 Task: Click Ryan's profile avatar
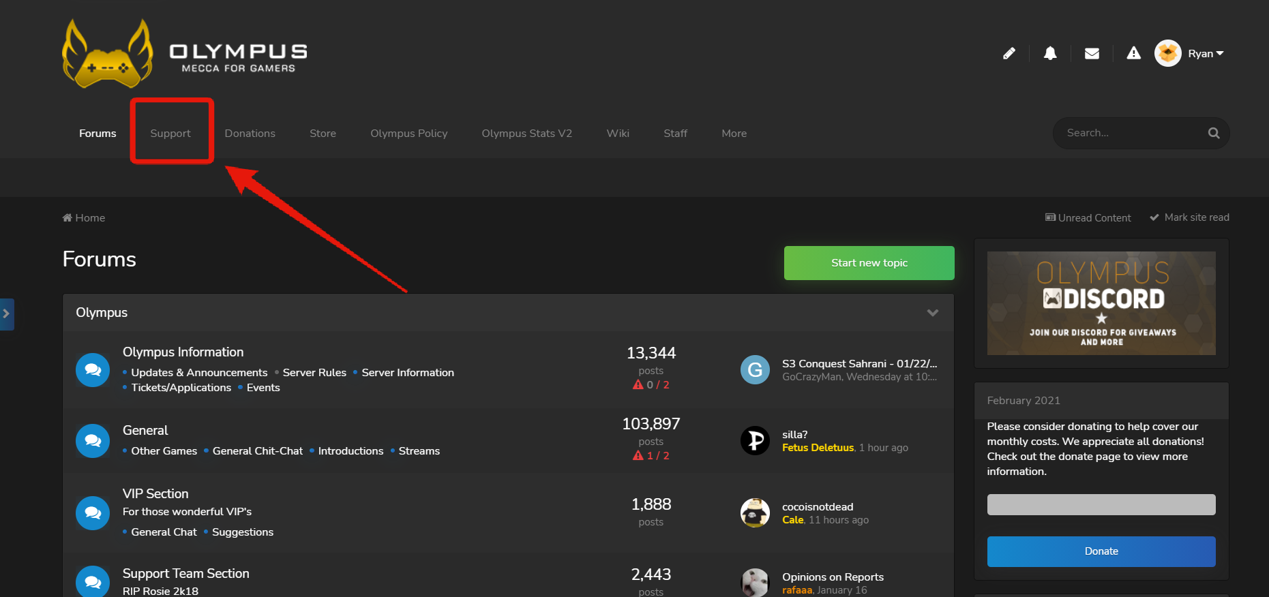click(1167, 53)
